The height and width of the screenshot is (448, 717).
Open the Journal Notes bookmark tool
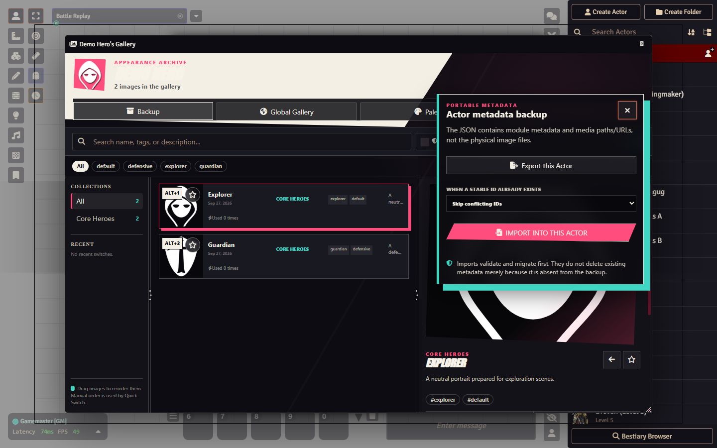(x=16, y=175)
